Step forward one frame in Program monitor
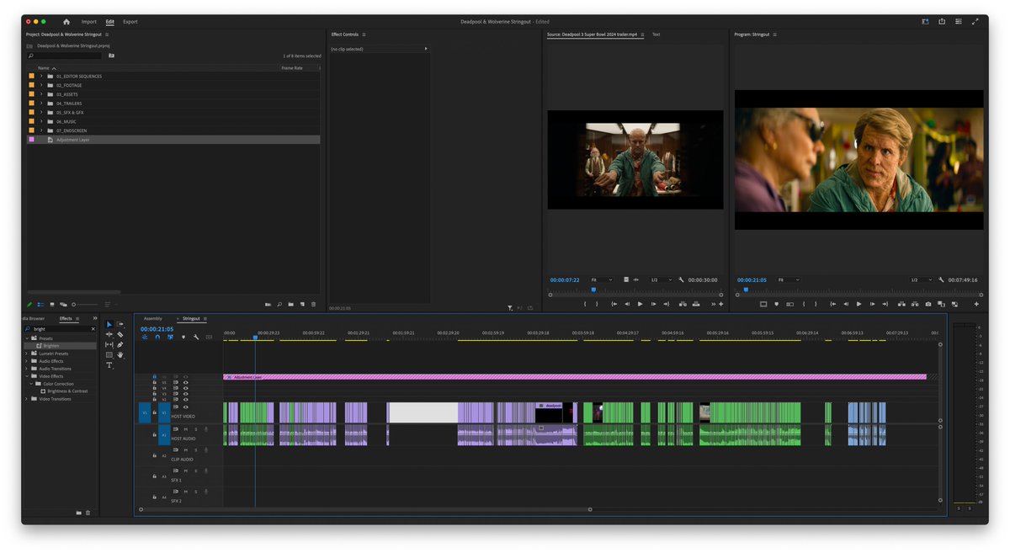 click(x=873, y=304)
